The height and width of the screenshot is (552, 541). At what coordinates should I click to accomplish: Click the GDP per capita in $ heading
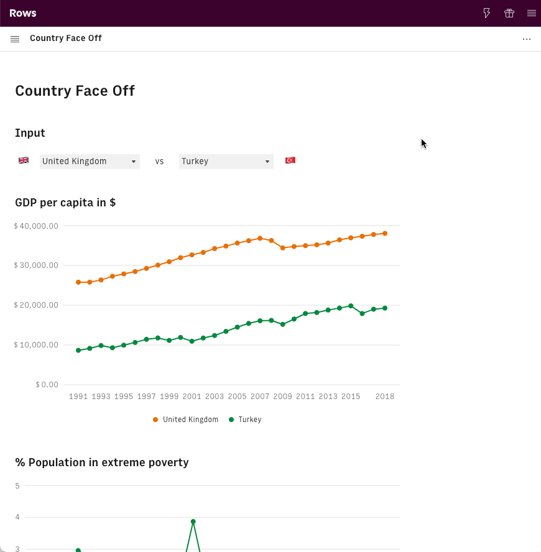coord(65,203)
